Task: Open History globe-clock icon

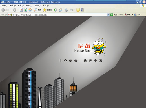Action: pyautogui.click(x=55, y=10)
